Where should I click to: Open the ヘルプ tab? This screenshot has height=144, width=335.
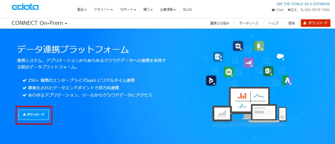click(273, 23)
